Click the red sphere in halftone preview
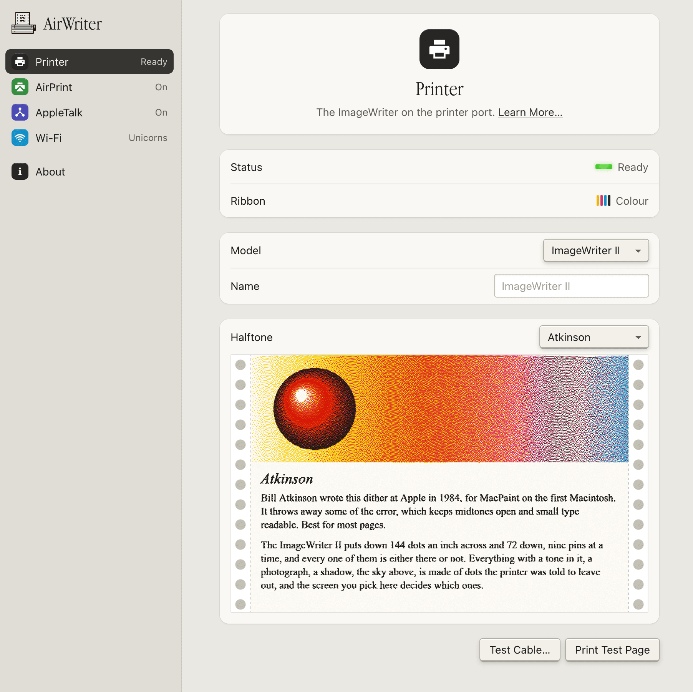 (315, 409)
